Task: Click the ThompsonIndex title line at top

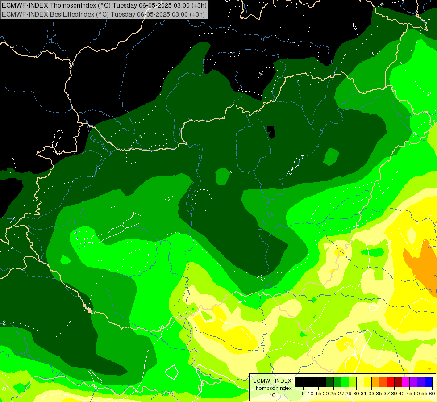Action: pyautogui.click(x=104, y=5)
